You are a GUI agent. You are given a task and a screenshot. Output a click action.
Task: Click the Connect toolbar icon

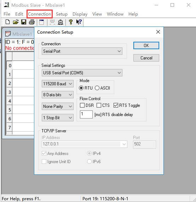click(52, 22)
